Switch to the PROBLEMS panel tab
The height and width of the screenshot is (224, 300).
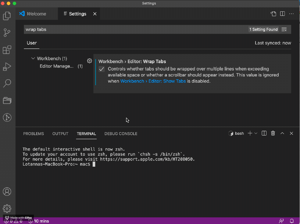pos(33,134)
